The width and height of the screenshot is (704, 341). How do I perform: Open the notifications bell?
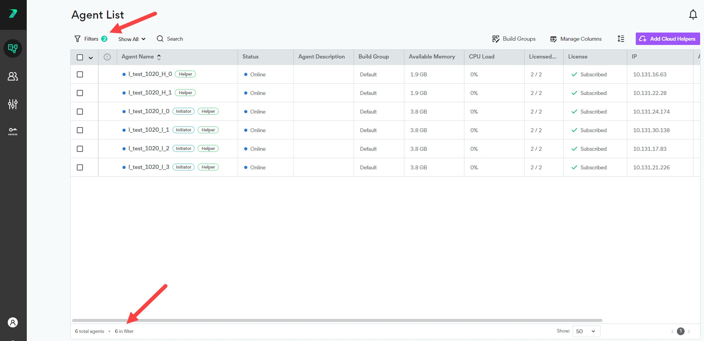693,15
